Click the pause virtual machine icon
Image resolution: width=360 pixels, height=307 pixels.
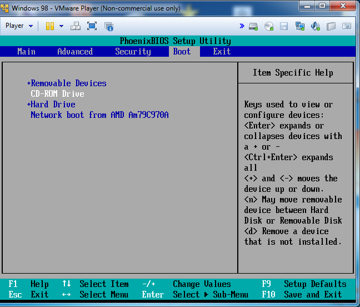[50, 26]
